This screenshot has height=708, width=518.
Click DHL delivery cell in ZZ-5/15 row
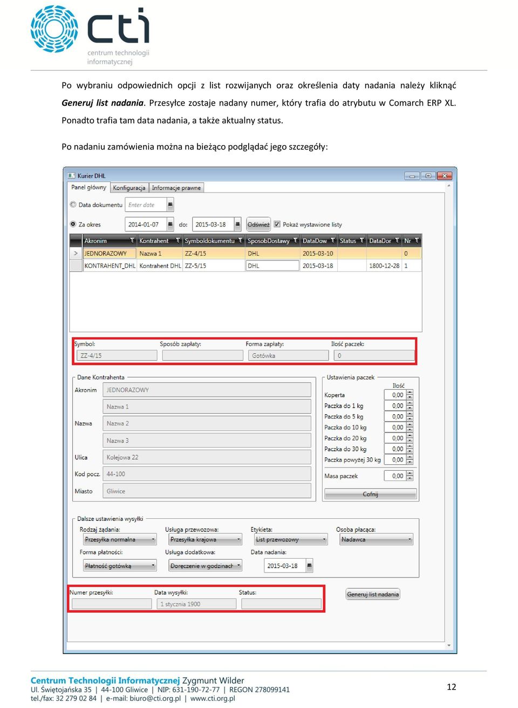coord(272,266)
